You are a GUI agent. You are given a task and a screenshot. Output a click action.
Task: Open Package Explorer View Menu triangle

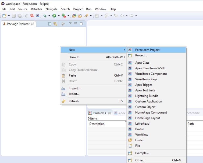pyautogui.click(x=70, y=24)
